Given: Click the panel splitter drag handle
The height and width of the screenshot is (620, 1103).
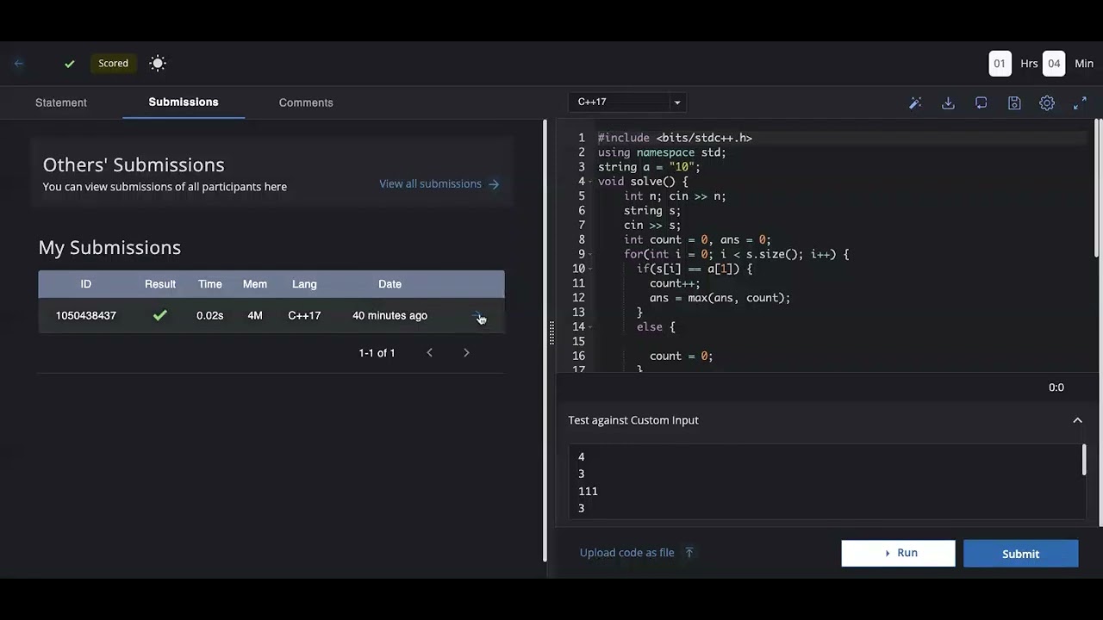Looking at the screenshot, I should click(551, 333).
